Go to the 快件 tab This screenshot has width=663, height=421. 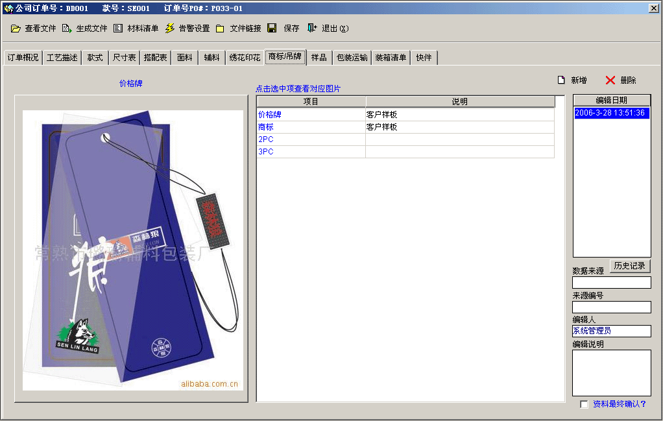[x=424, y=58]
